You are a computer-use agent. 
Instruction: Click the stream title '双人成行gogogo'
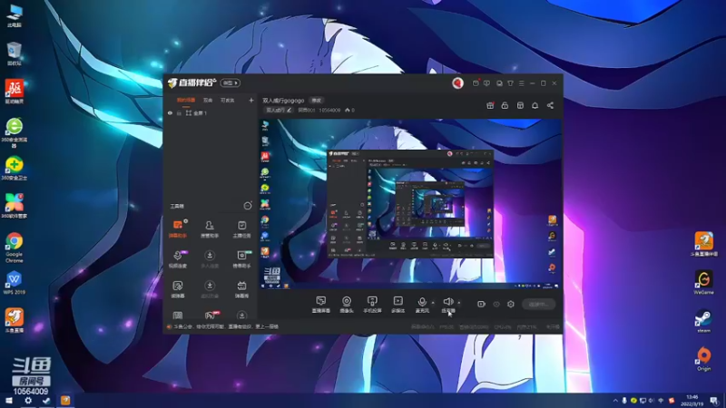[x=283, y=101]
